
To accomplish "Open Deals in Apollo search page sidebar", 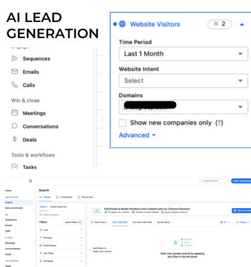I will [8, 254].
